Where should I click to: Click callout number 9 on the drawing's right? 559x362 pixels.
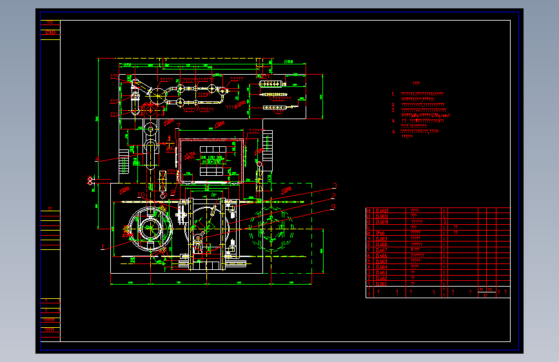point(333,207)
